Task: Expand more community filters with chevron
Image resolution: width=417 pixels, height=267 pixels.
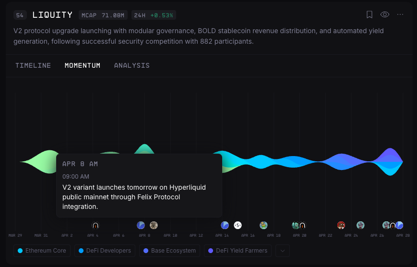Action: [283, 251]
